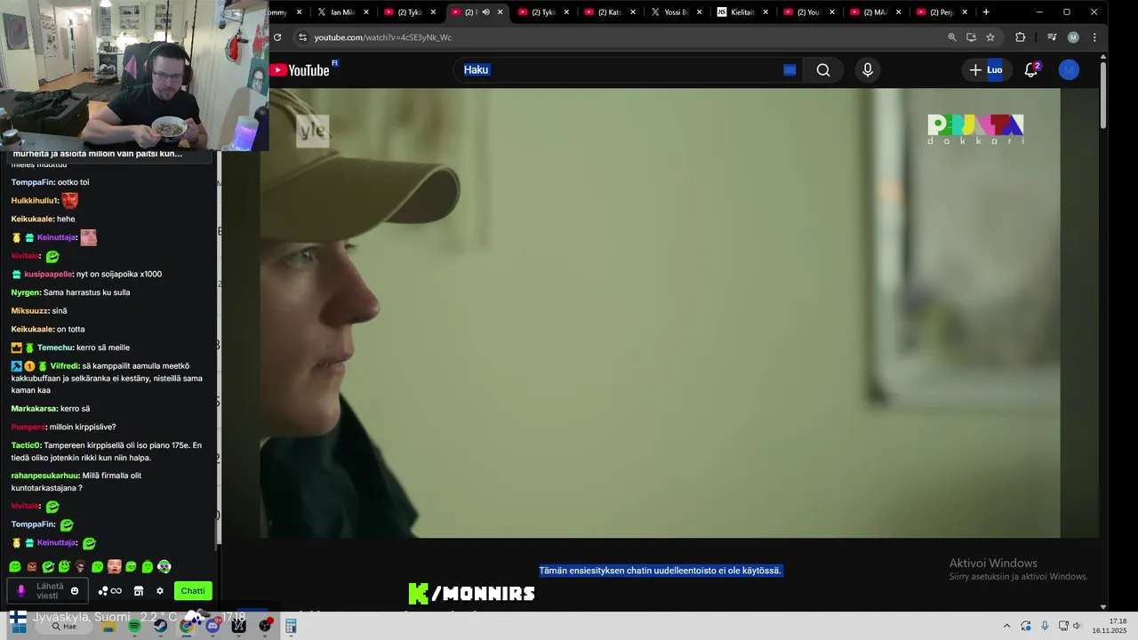Open chat settings gear icon

click(160, 591)
